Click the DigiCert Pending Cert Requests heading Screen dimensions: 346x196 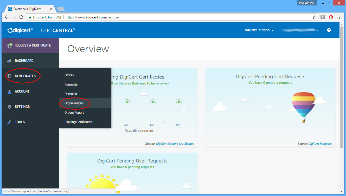270,76
